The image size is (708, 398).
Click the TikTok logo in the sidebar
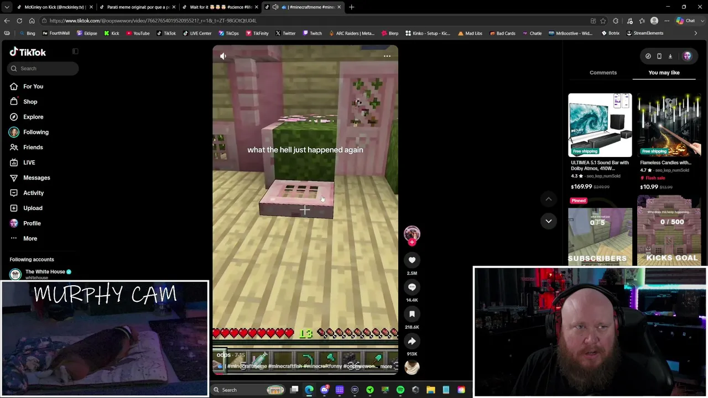click(28, 52)
